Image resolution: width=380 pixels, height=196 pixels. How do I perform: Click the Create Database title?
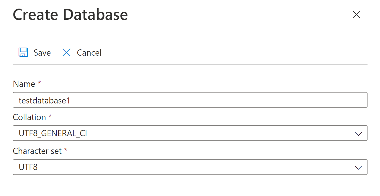(x=70, y=15)
